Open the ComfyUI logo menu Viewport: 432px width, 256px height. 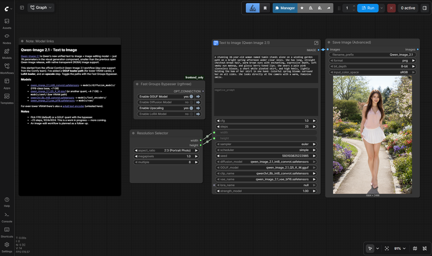[8, 9]
